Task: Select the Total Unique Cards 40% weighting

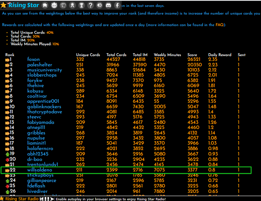Action: click(x=32, y=32)
